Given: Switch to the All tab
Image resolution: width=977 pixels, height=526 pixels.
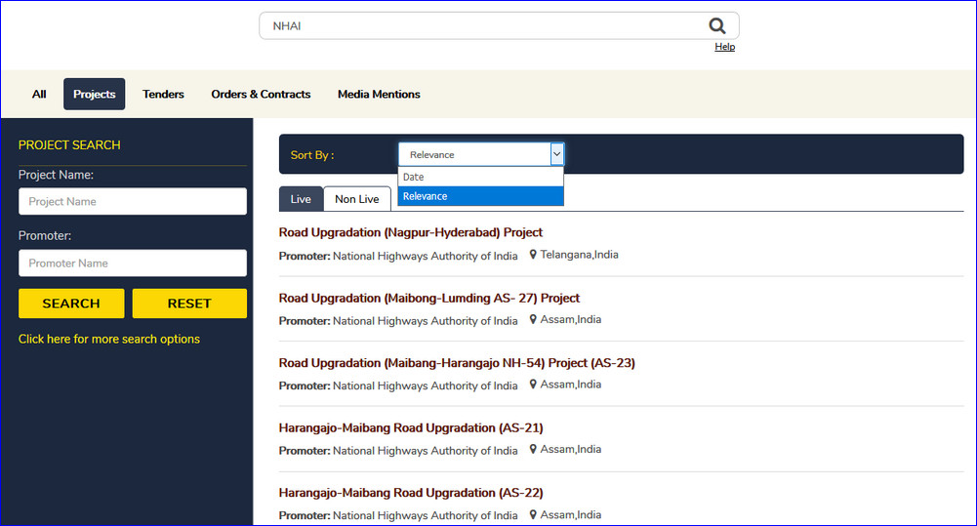Looking at the screenshot, I should [39, 95].
